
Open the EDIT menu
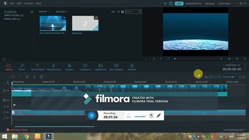pos(19,3)
